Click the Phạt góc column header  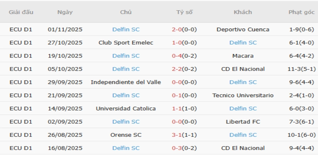point(301,12)
